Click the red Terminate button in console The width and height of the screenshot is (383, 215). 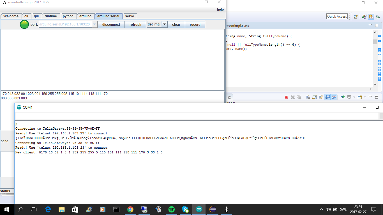(x=286, y=97)
